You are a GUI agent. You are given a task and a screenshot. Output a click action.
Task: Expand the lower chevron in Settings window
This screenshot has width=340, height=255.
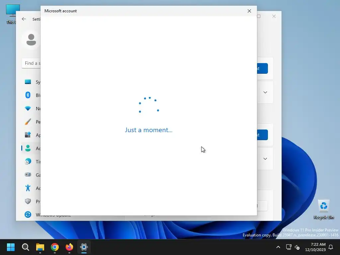[265, 159]
